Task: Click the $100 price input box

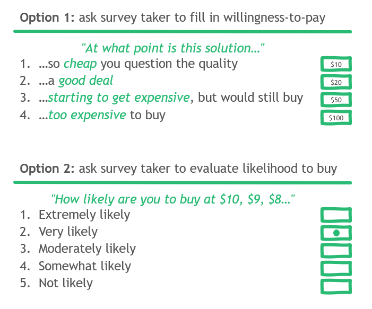Action: coord(336,118)
